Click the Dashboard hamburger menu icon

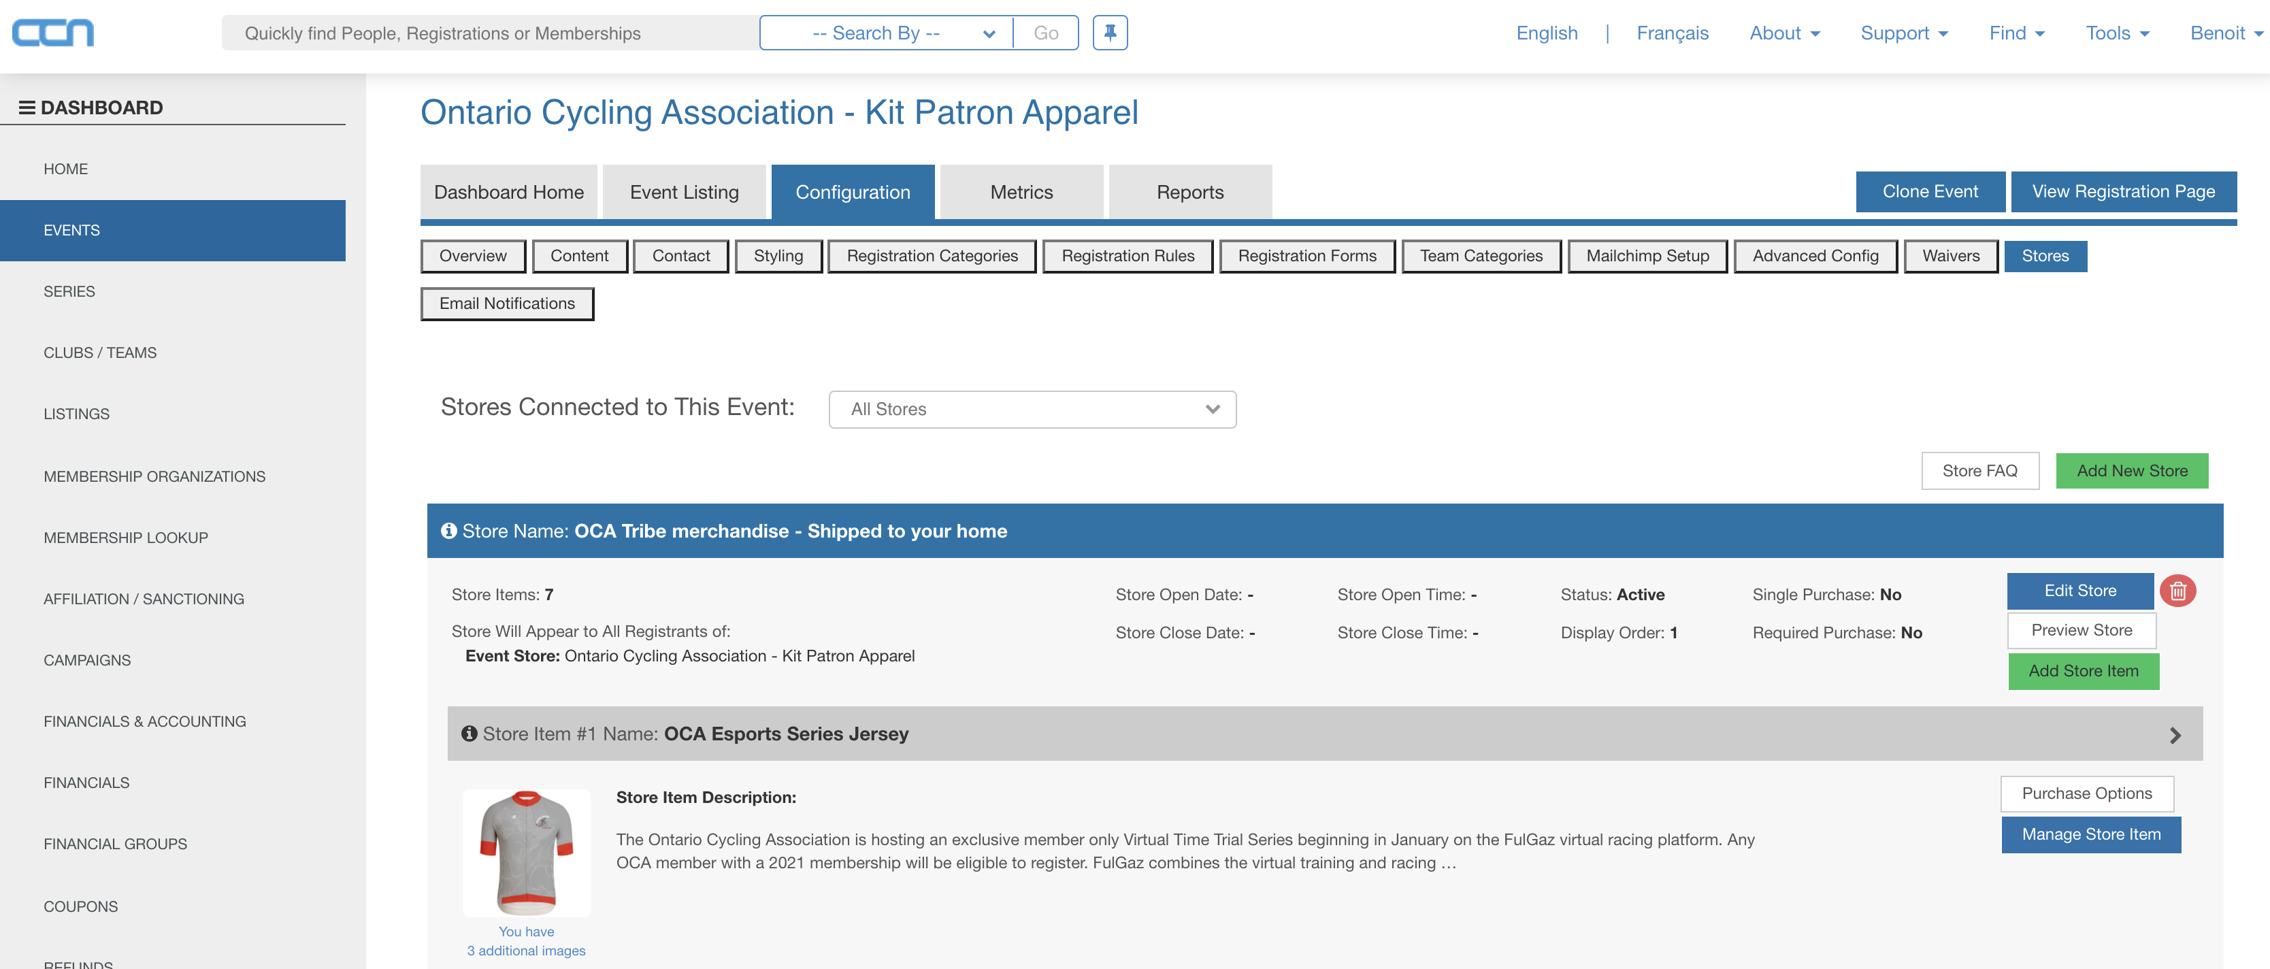pyautogui.click(x=27, y=108)
